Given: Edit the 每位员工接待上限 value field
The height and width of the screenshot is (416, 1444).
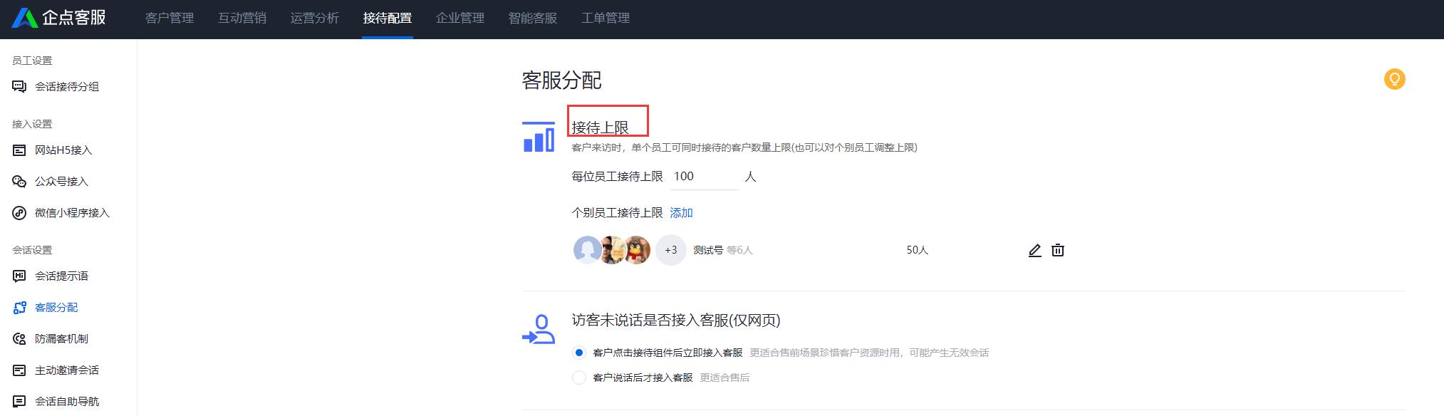Looking at the screenshot, I should pos(704,177).
